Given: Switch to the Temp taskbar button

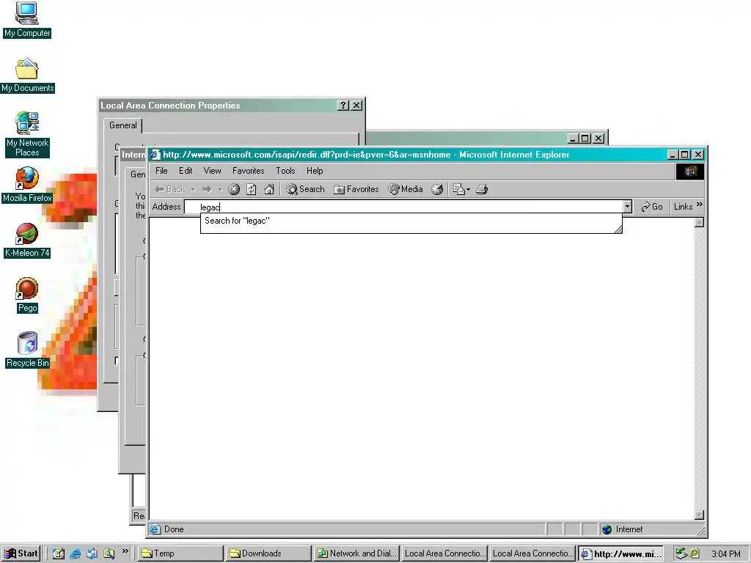Looking at the screenshot, I should [180, 553].
